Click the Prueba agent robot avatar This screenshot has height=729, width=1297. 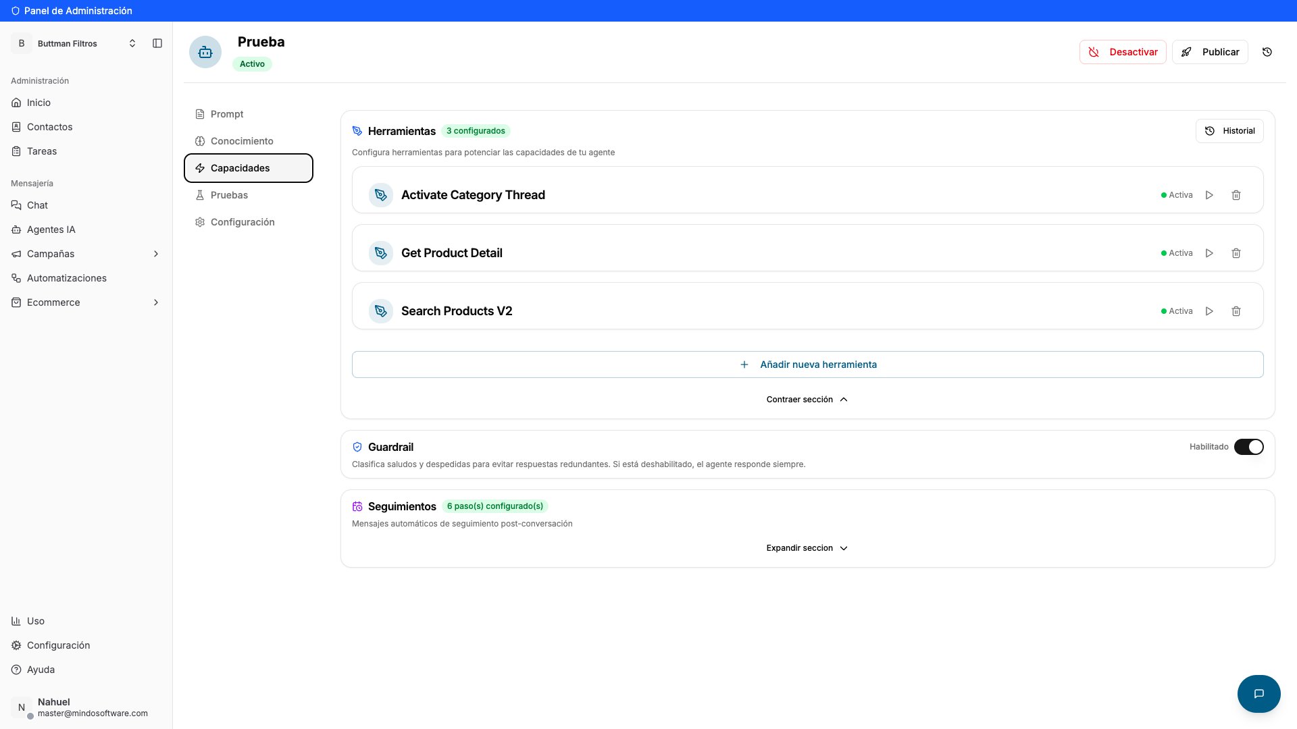205,52
